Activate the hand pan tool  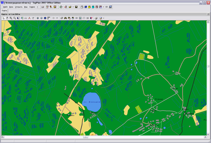(x=7, y=18)
